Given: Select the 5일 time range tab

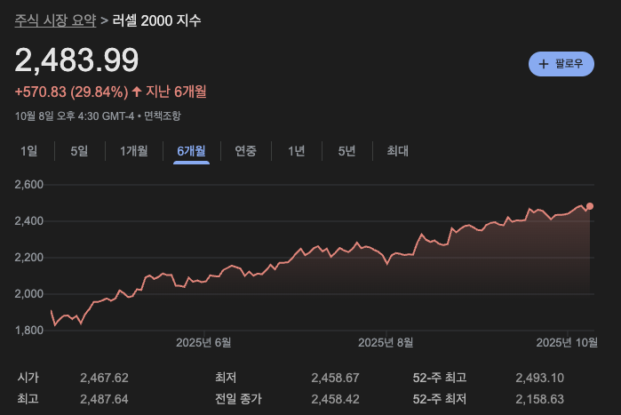Looking at the screenshot, I should tap(79, 151).
